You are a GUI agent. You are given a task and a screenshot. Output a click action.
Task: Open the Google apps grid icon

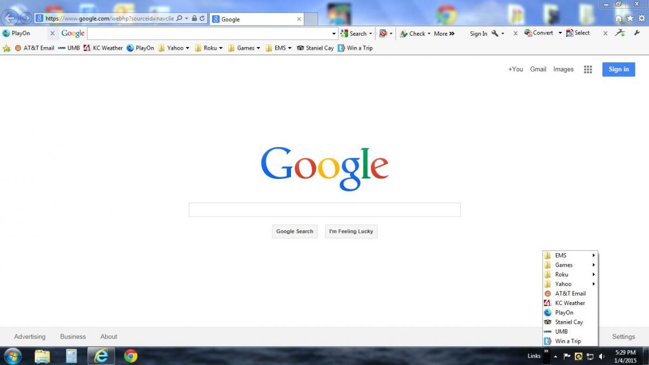tap(588, 69)
